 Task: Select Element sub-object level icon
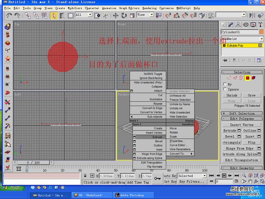click(x=254, y=78)
